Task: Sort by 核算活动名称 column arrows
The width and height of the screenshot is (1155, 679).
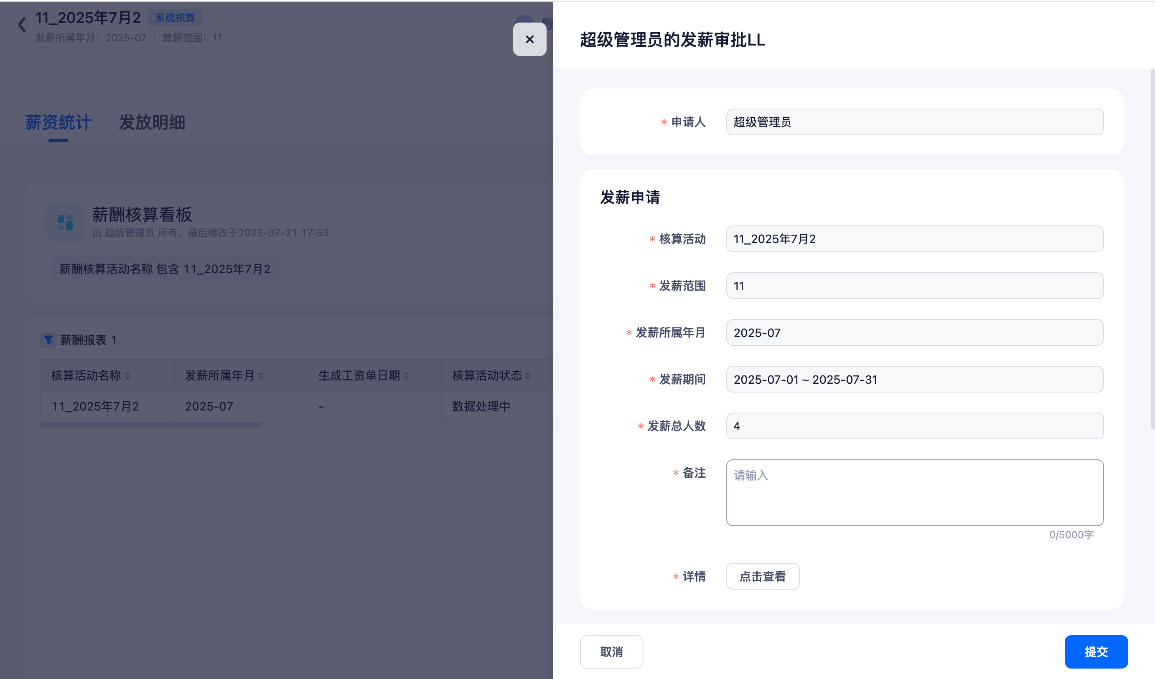Action: pos(127,376)
